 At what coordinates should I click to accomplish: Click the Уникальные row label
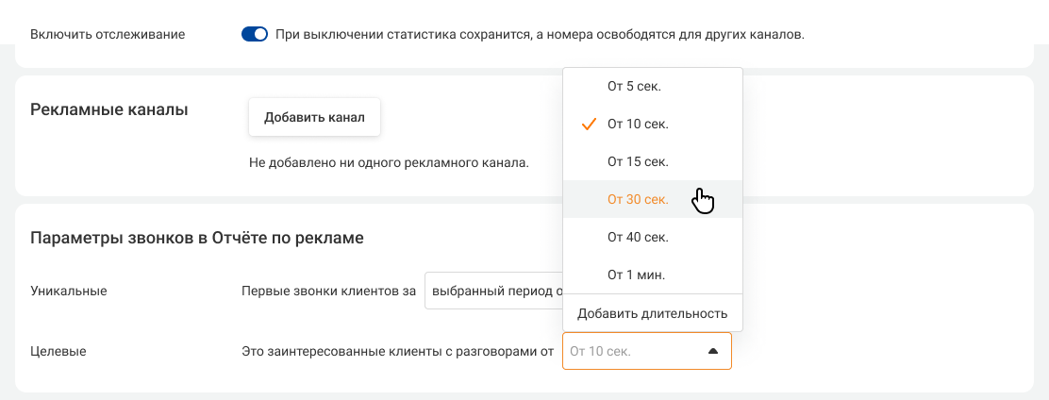click(x=69, y=291)
